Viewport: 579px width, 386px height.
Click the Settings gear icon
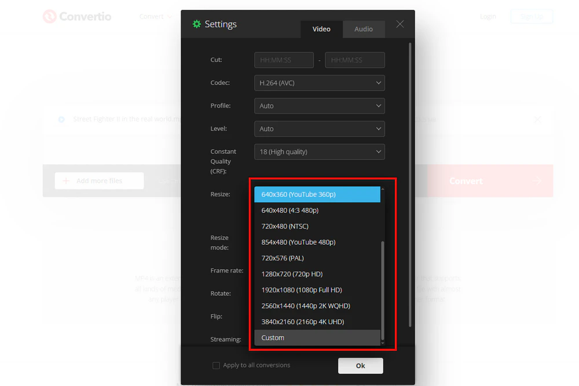click(x=197, y=24)
